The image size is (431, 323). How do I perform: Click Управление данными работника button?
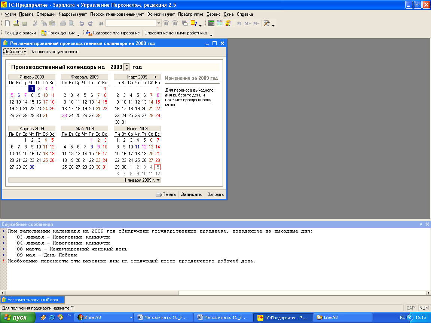tap(175, 33)
